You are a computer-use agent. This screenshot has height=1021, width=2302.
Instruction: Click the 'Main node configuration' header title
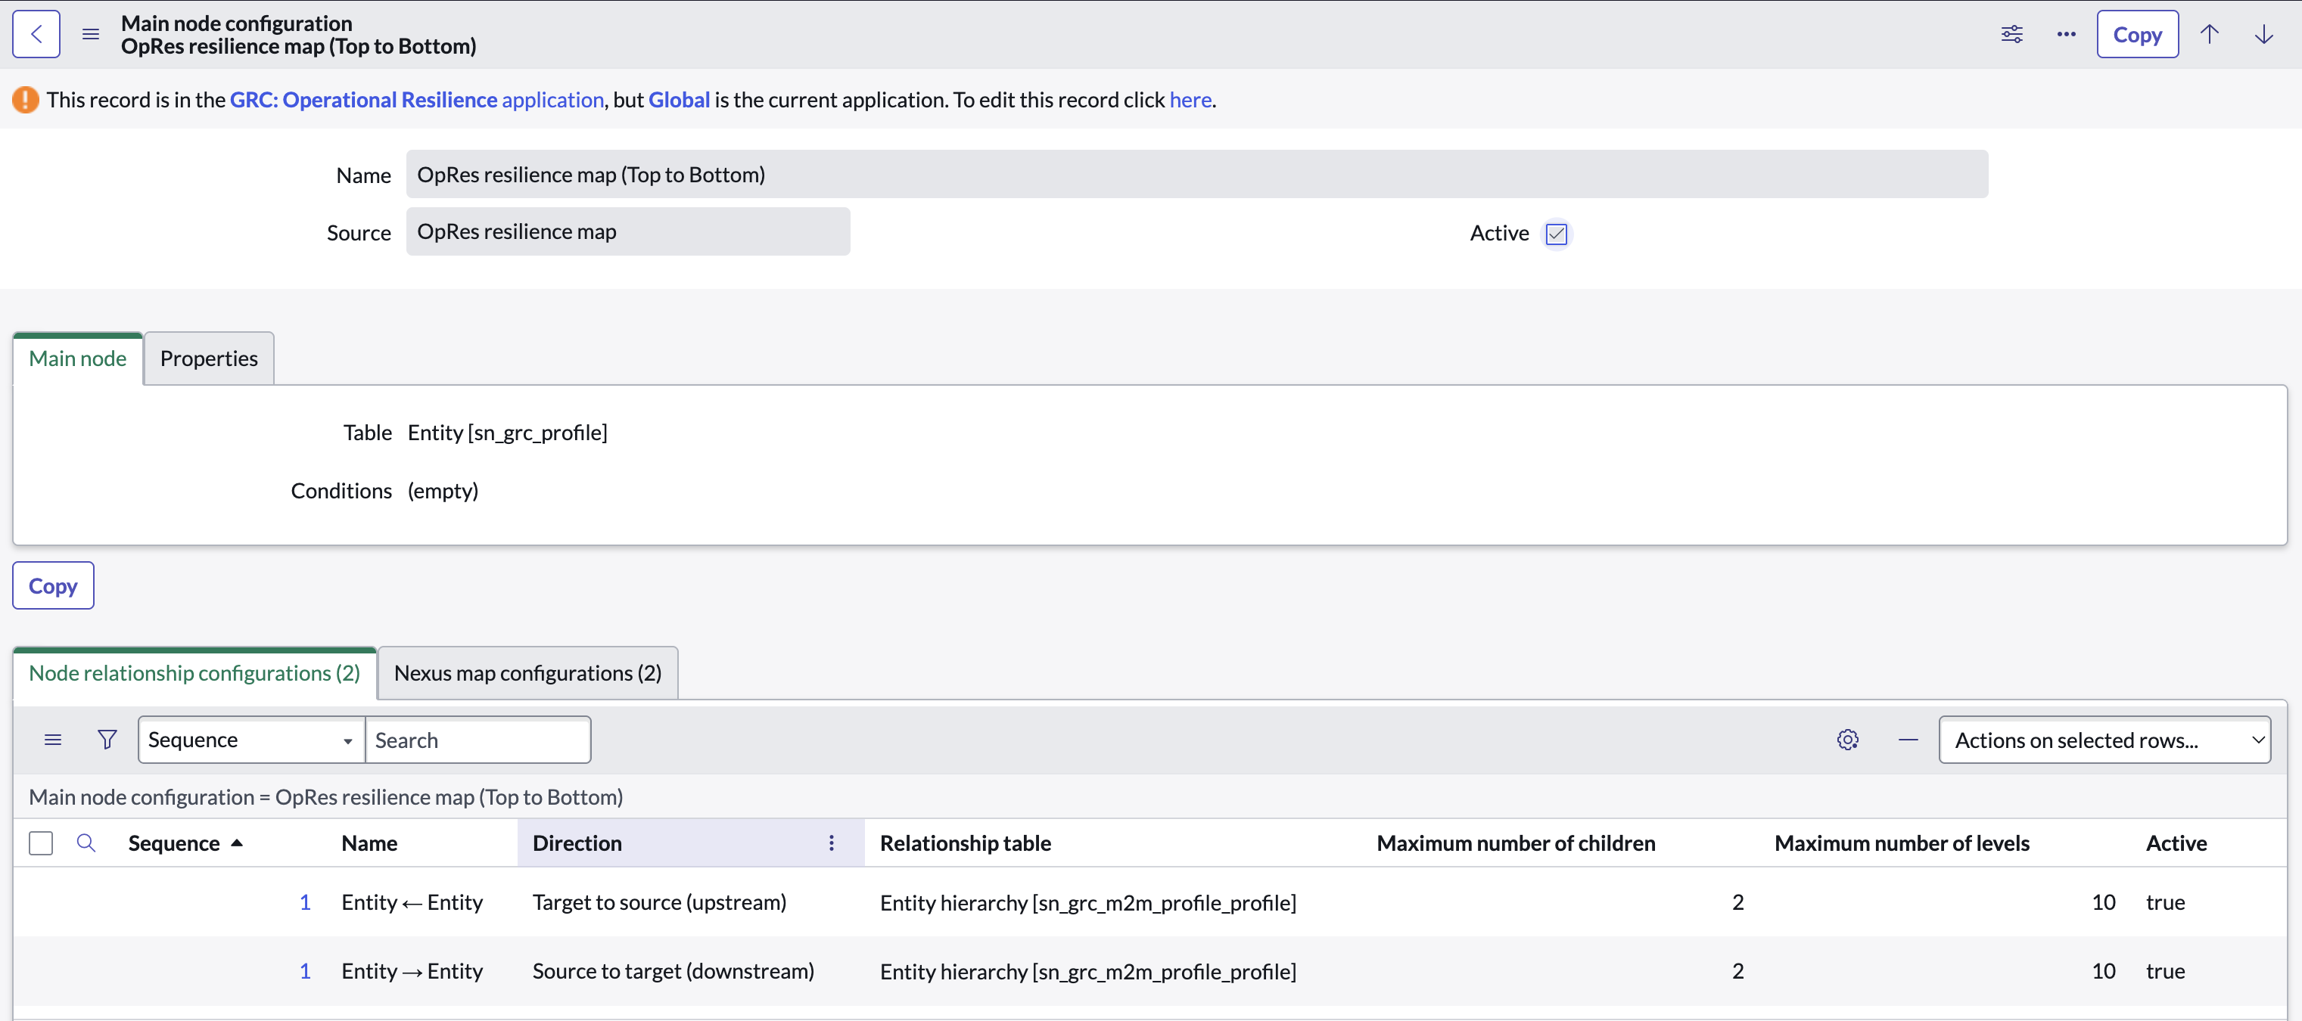[x=236, y=23]
